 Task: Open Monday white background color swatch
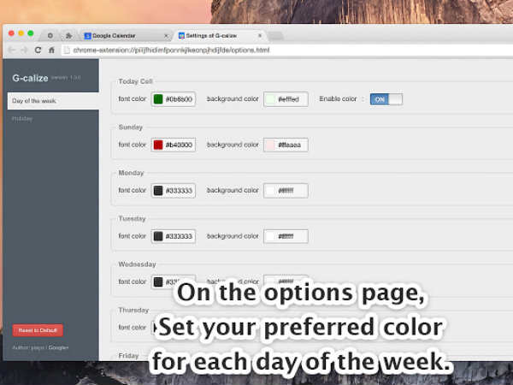[270, 191]
